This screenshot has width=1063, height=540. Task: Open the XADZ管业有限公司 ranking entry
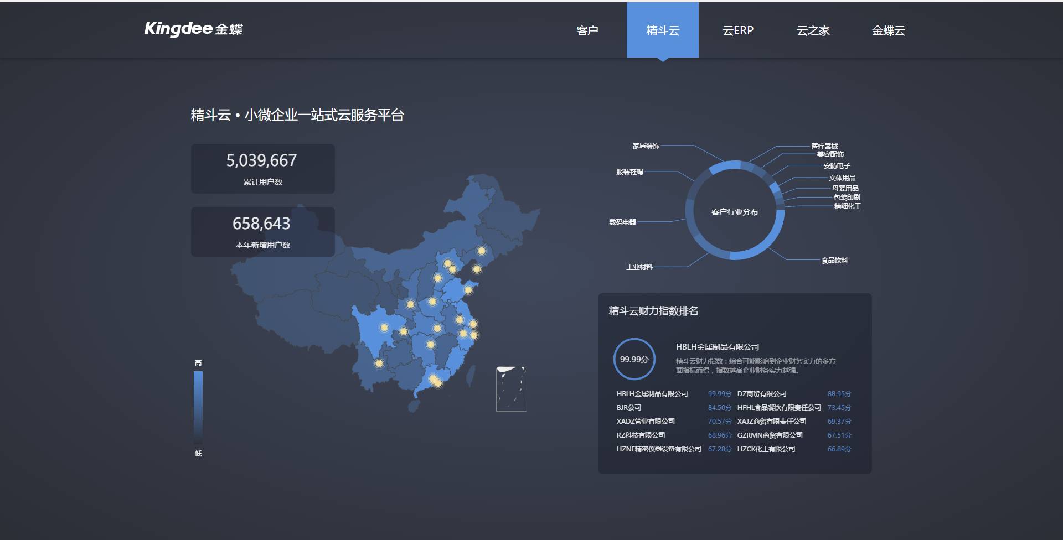pyautogui.click(x=646, y=422)
